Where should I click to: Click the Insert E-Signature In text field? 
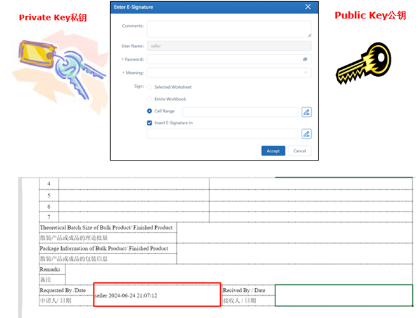[x=223, y=134]
